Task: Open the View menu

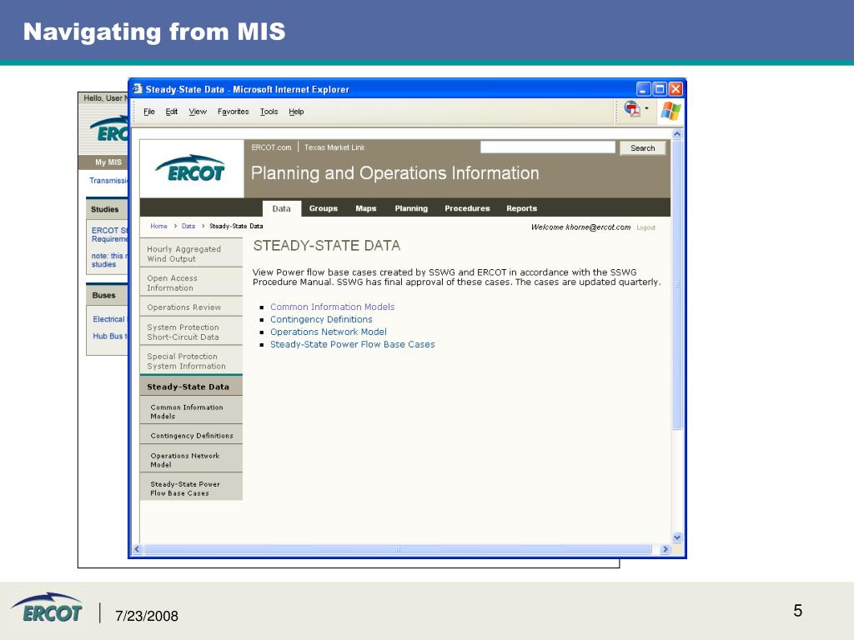Action: click(x=198, y=112)
